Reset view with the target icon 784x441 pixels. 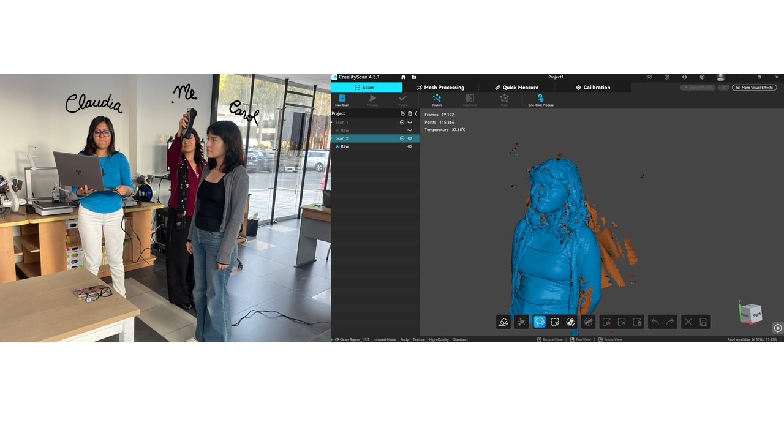pyautogui.click(x=778, y=328)
